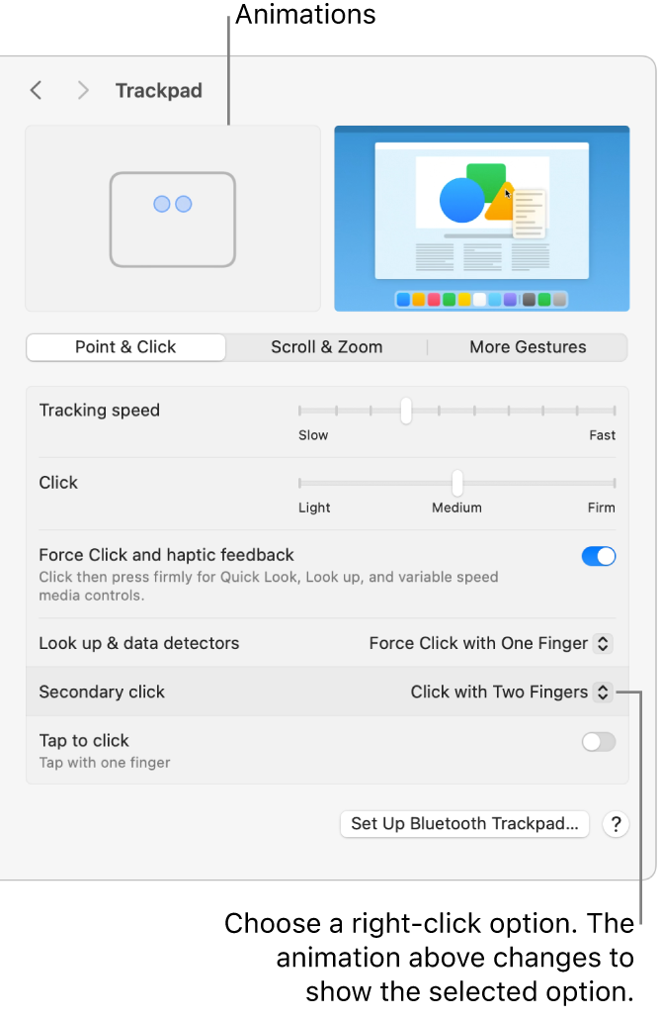Click Set Up Bluetooth Trackpad button

coord(464,824)
